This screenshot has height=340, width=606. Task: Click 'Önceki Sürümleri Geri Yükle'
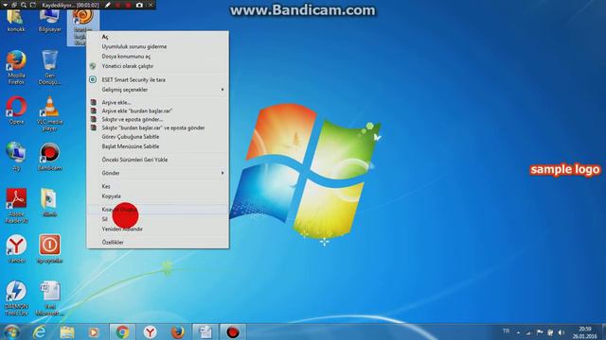pyautogui.click(x=158, y=160)
